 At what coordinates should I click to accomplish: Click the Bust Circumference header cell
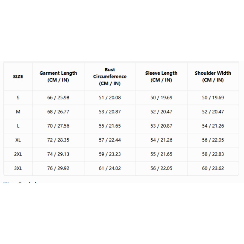point(110,77)
